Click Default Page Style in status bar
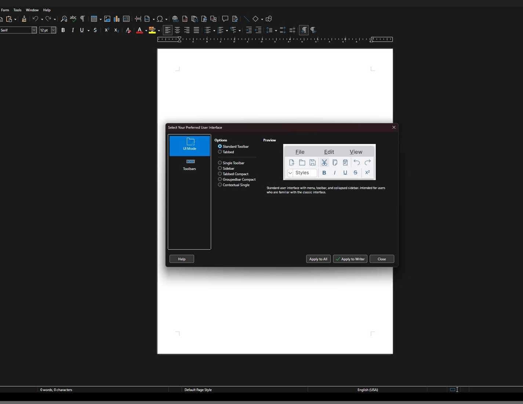The image size is (523, 404). pos(198,390)
